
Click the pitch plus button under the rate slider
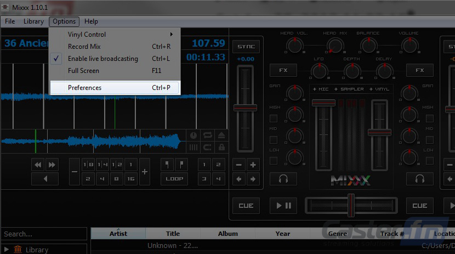(253, 165)
